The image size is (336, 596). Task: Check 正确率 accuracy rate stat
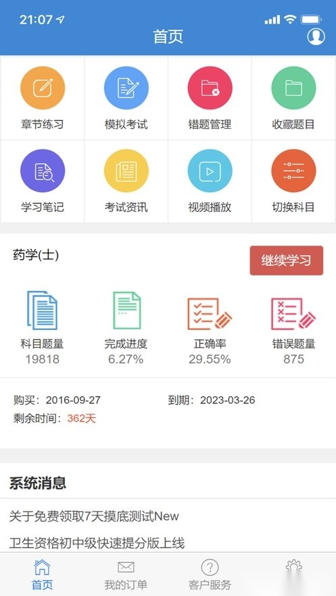tap(210, 327)
